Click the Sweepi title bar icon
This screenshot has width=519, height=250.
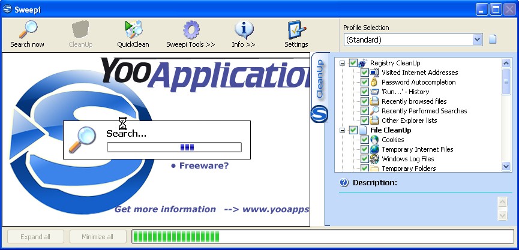point(7,9)
